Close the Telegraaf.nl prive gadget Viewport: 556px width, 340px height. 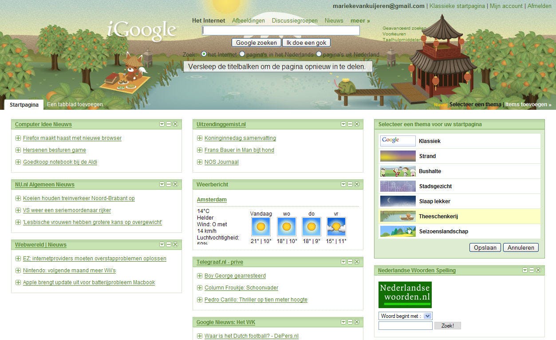click(357, 262)
